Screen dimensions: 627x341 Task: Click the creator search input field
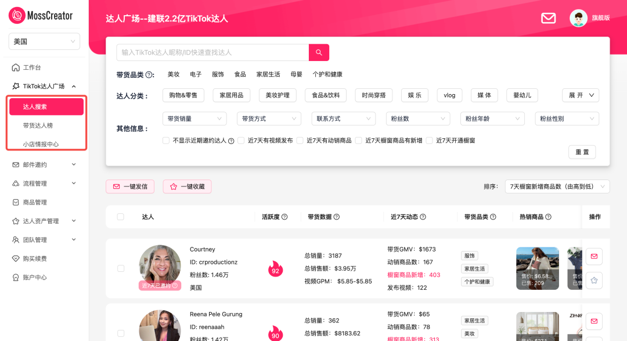click(212, 52)
